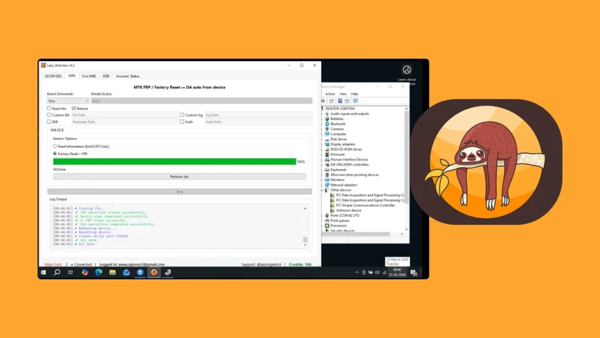The width and height of the screenshot is (600, 338).
Task: Click the DA Path input field
Action: click(125, 115)
